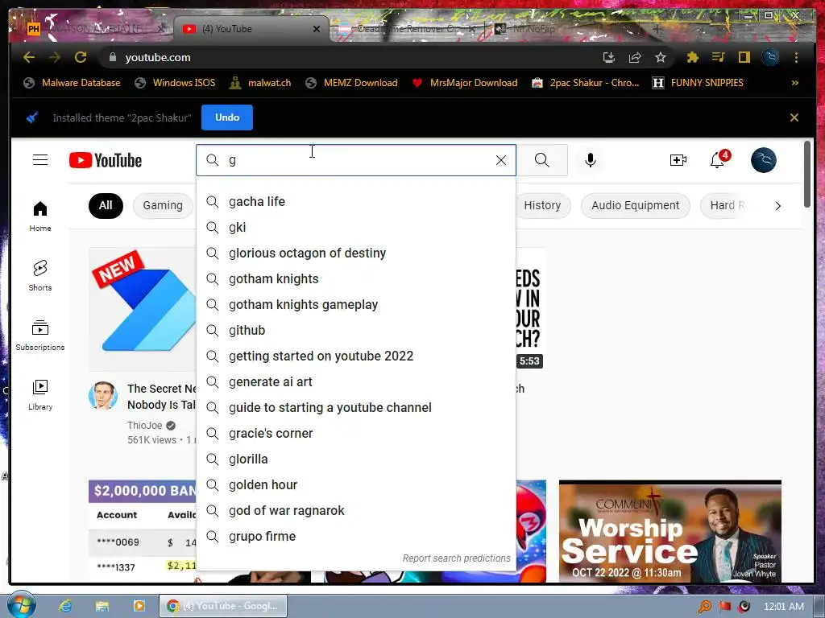Choose the 'github' suggestion

(x=355, y=330)
